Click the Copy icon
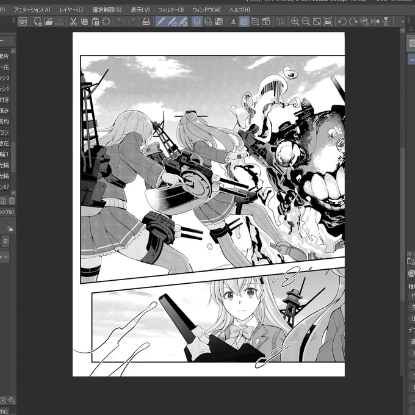This screenshot has width=415, height=415. [x=84, y=21]
